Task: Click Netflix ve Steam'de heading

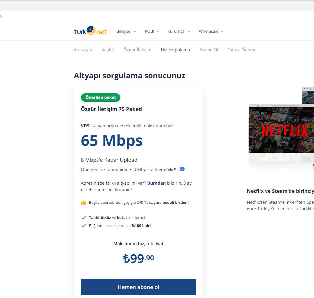Action: [x=280, y=191]
